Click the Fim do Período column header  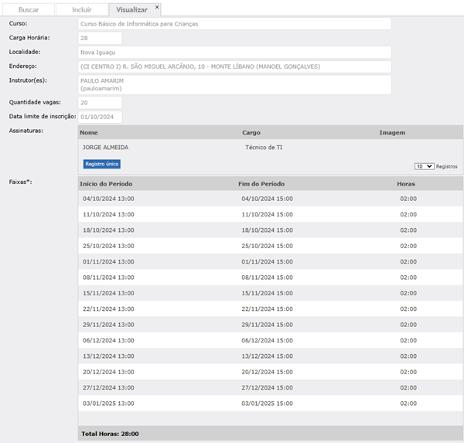(x=262, y=184)
